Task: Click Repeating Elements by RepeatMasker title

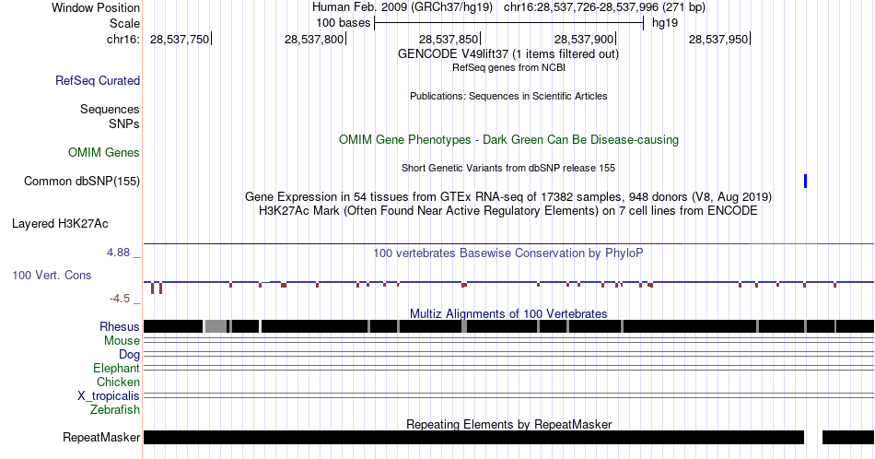Action: point(509,424)
